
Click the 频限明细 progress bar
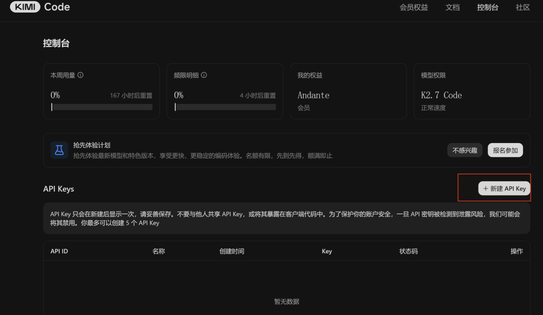(225, 107)
